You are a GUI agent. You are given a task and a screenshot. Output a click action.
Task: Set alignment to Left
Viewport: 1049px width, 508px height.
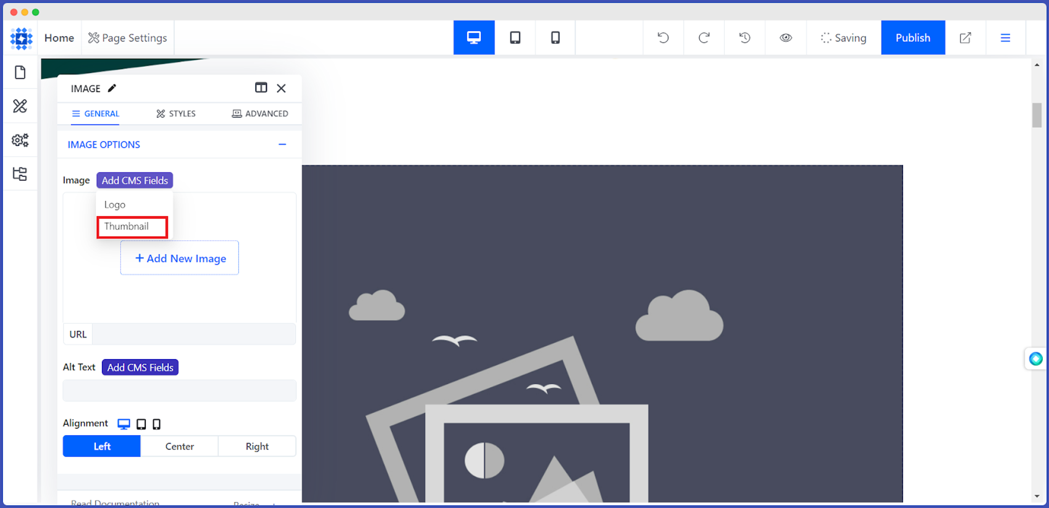tap(102, 446)
